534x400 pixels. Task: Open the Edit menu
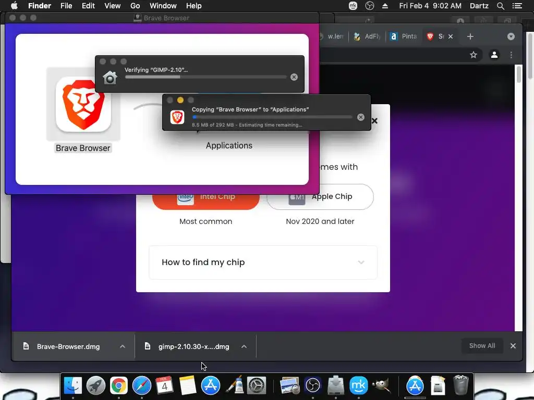coord(88,6)
